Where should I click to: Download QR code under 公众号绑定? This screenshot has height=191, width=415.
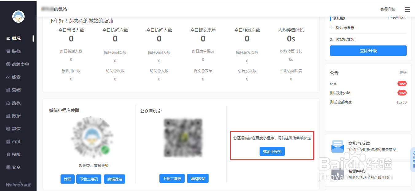pos(172,178)
